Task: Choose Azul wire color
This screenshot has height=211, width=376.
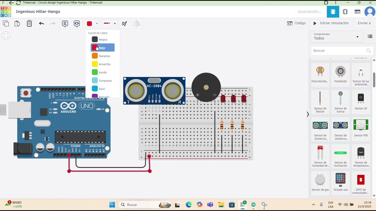Action: coord(103,89)
